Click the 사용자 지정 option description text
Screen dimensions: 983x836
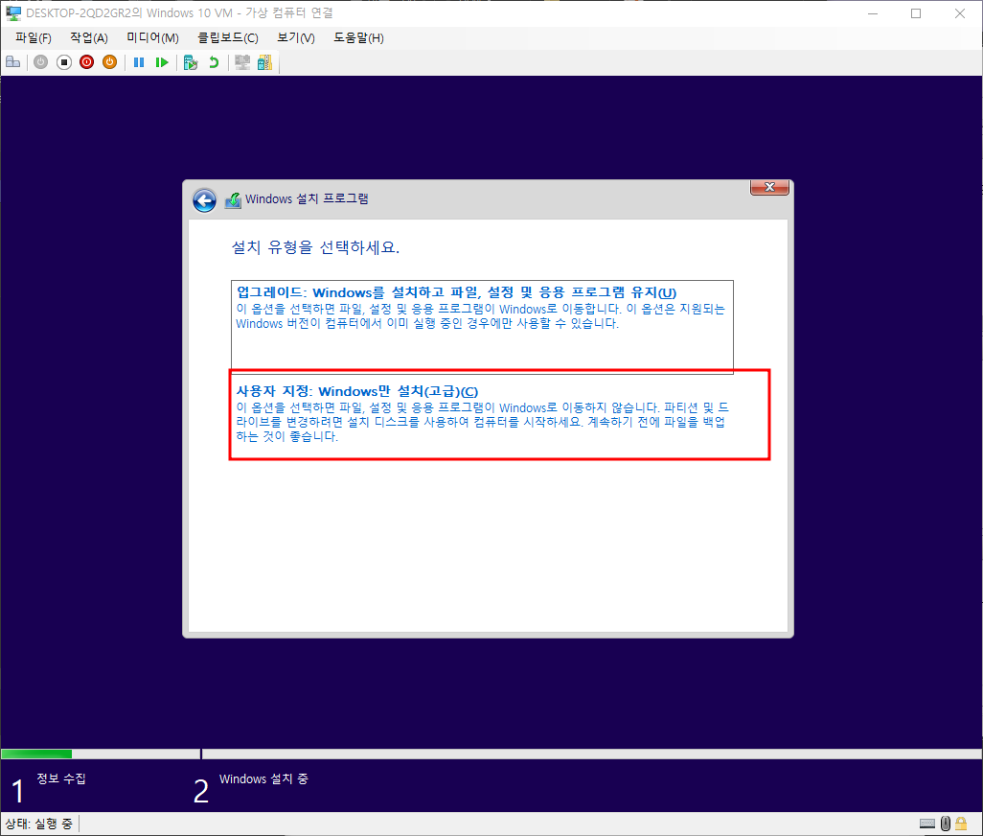tap(482, 422)
